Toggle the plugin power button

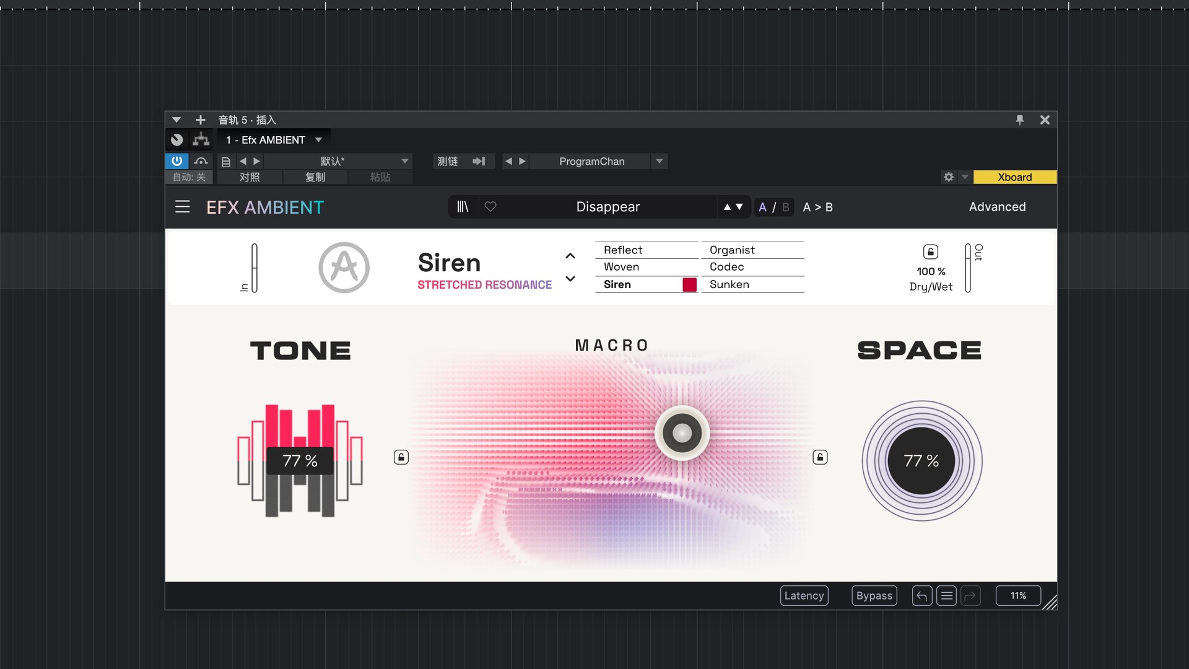176,161
